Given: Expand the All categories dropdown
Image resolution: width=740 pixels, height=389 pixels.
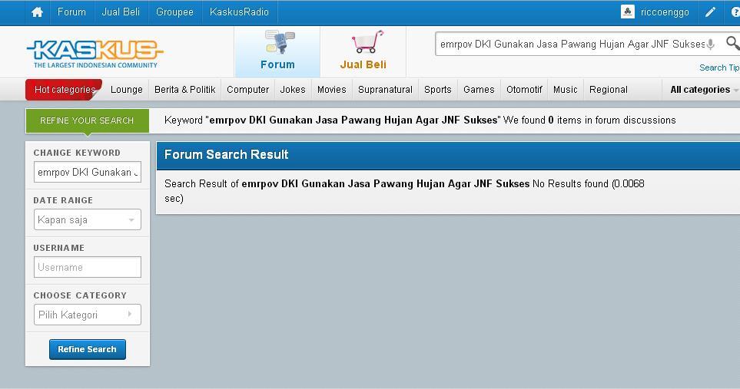Looking at the screenshot, I should tap(704, 90).
